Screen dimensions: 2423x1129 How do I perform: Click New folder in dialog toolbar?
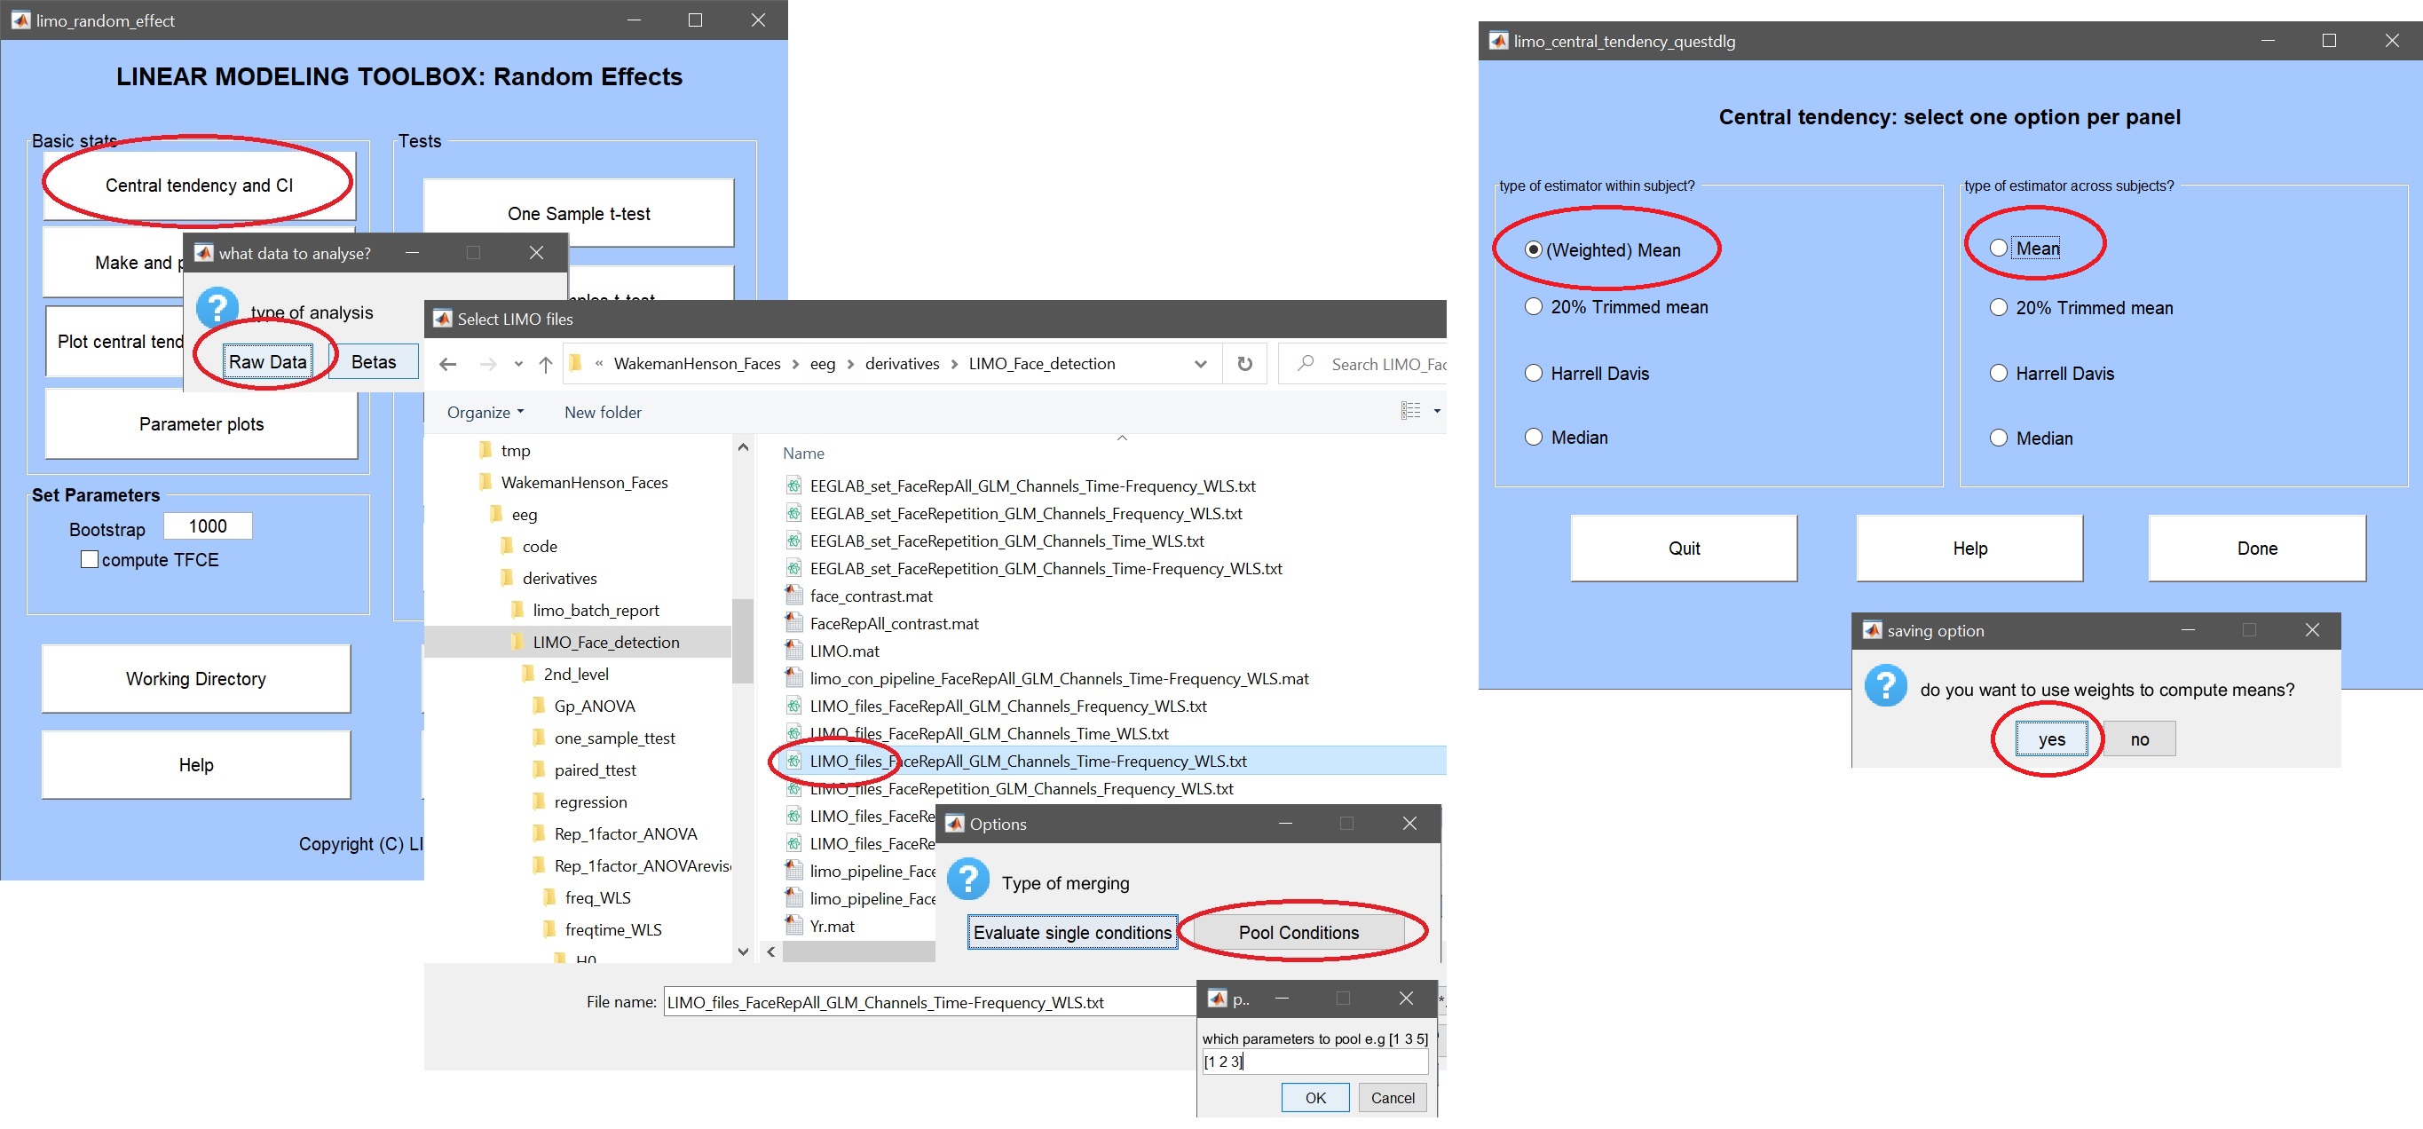pos(602,412)
